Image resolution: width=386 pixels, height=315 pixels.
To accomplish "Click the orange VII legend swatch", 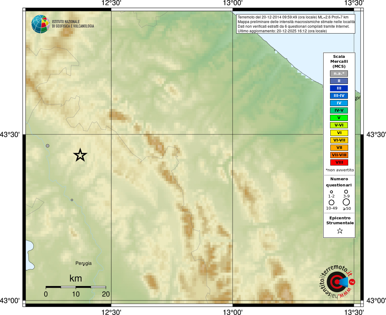I will [339, 148].
